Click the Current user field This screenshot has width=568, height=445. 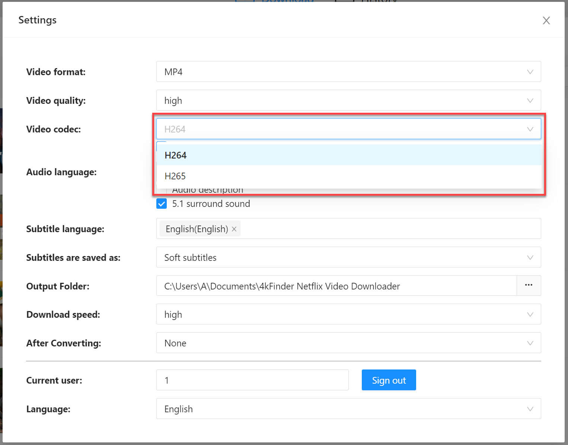(252, 380)
